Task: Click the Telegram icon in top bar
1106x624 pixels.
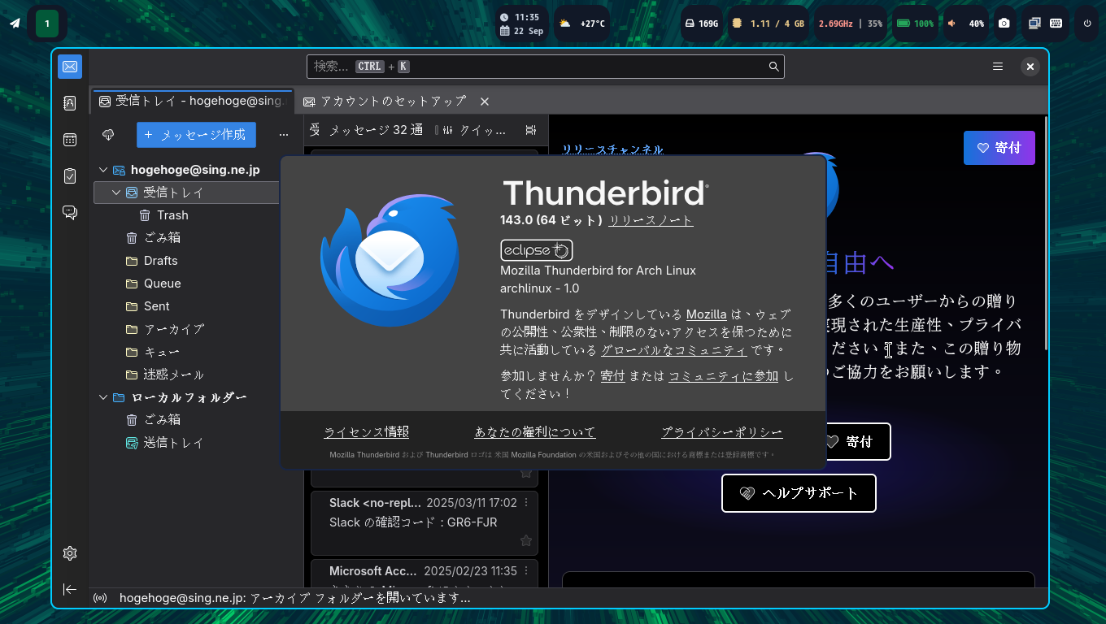Action: 15,24
